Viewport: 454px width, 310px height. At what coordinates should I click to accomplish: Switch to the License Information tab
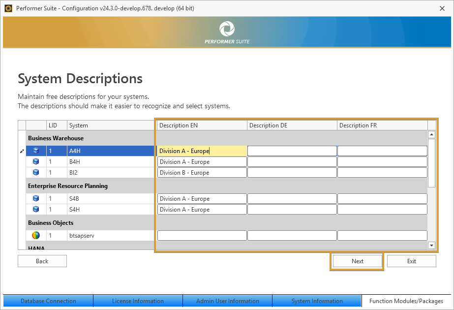point(138,301)
